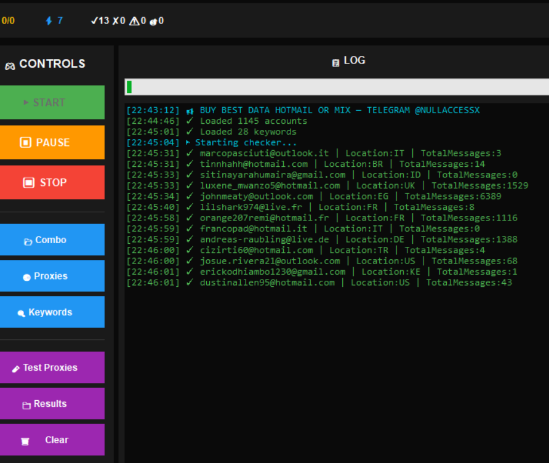The image size is (549, 463).
Task: Open the Proxies button
Action: click(52, 276)
